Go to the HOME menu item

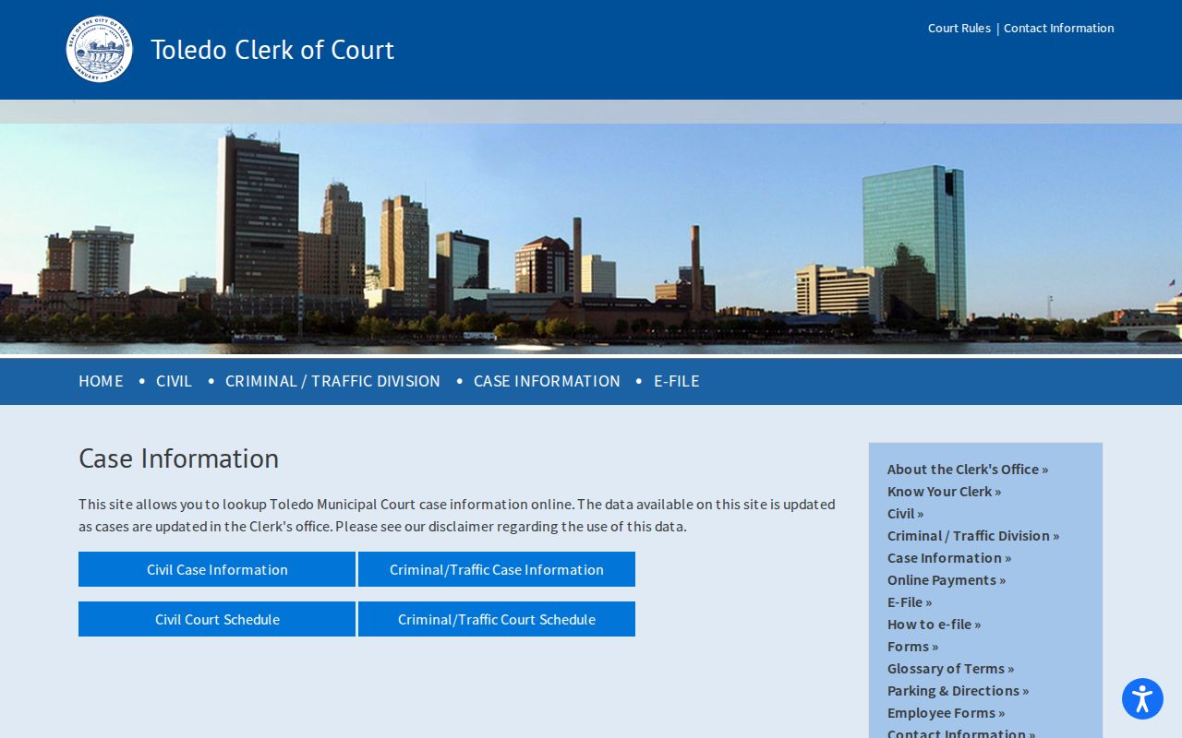point(101,381)
